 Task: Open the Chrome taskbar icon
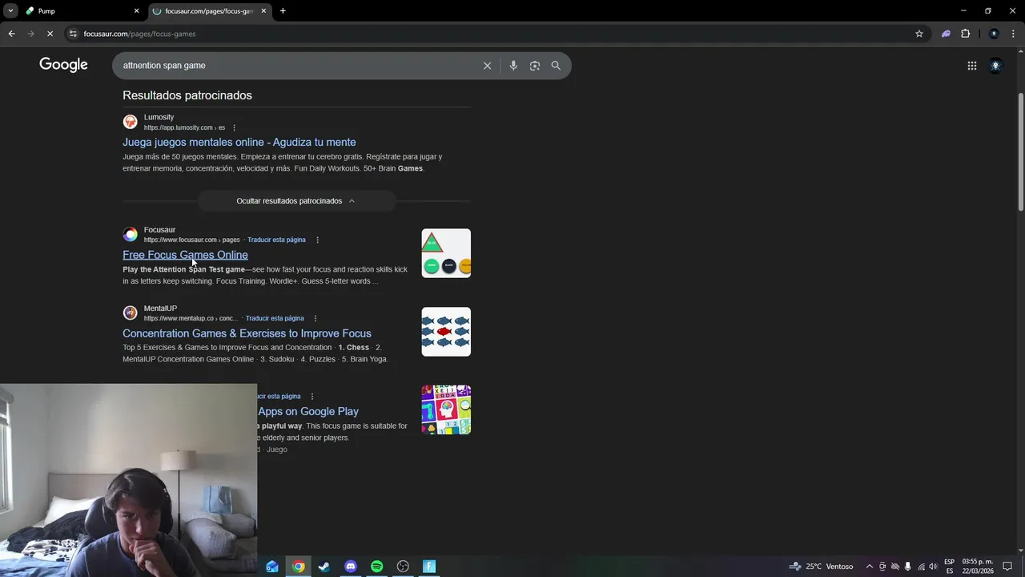[x=298, y=567]
